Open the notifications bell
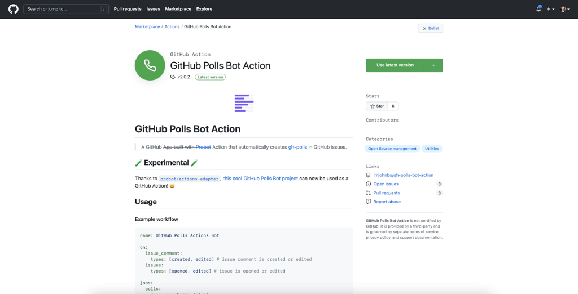The height and width of the screenshot is (294, 578). [538, 9]
